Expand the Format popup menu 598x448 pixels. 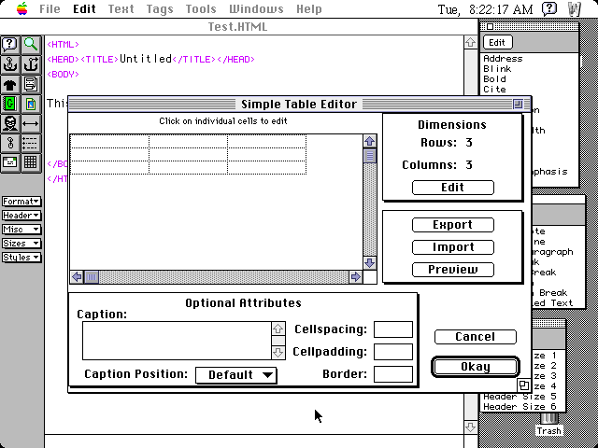[x=21, y=202]
